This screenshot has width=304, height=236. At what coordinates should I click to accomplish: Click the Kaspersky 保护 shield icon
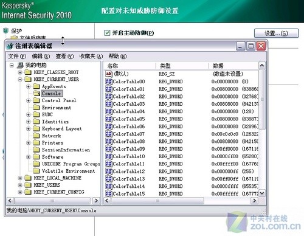click(5, 31)
